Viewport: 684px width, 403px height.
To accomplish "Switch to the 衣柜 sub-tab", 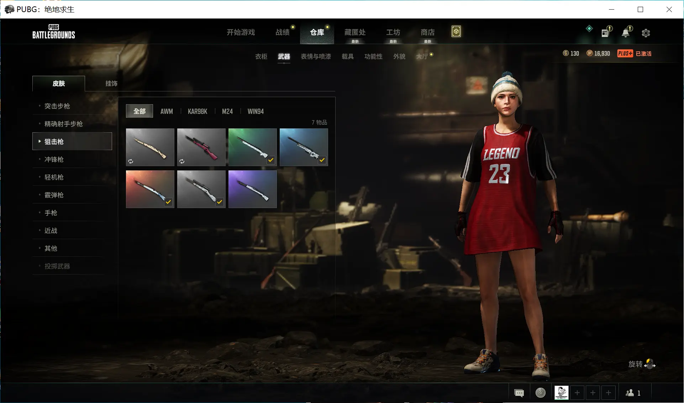I will point(261,57).
